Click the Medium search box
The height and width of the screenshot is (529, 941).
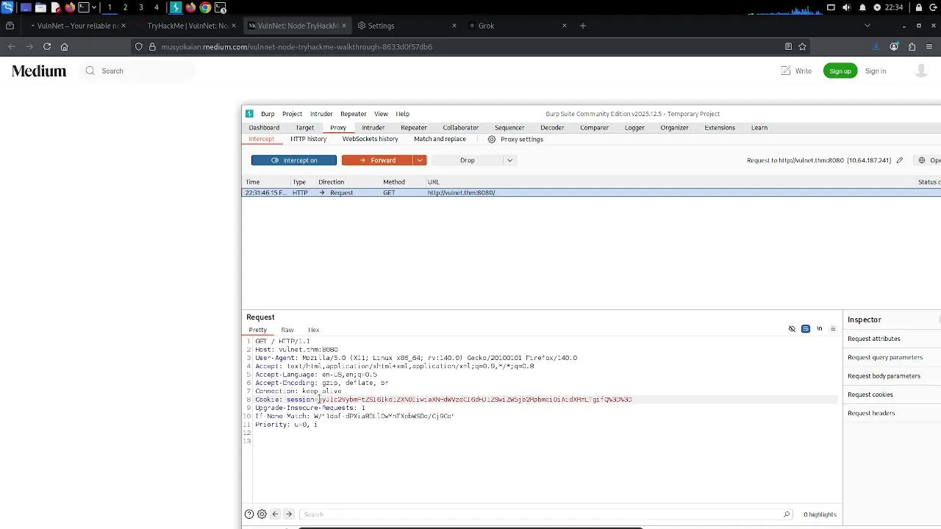(138, 71)
